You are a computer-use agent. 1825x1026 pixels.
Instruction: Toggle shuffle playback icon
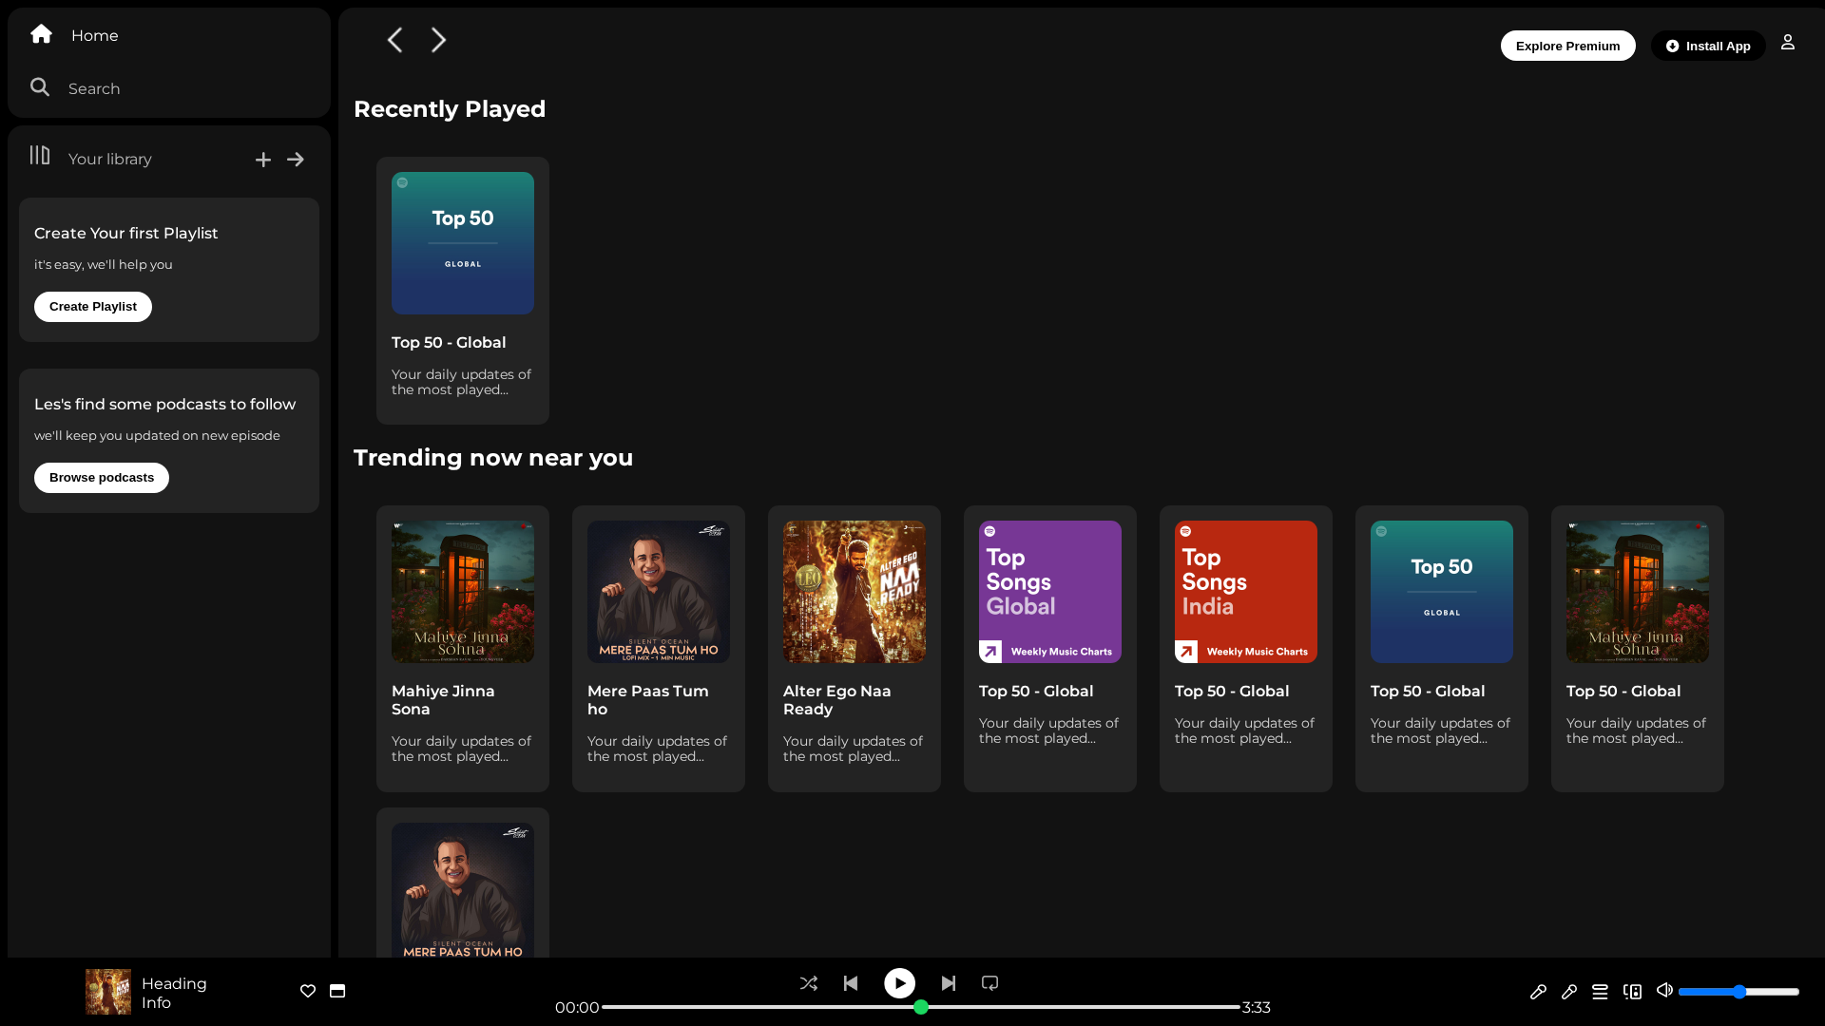click(x=809, y=983)
